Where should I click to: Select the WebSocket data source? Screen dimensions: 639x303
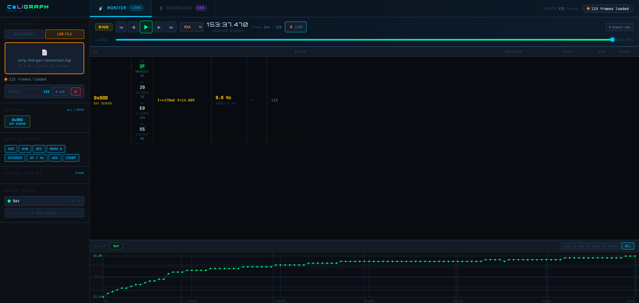24,34
